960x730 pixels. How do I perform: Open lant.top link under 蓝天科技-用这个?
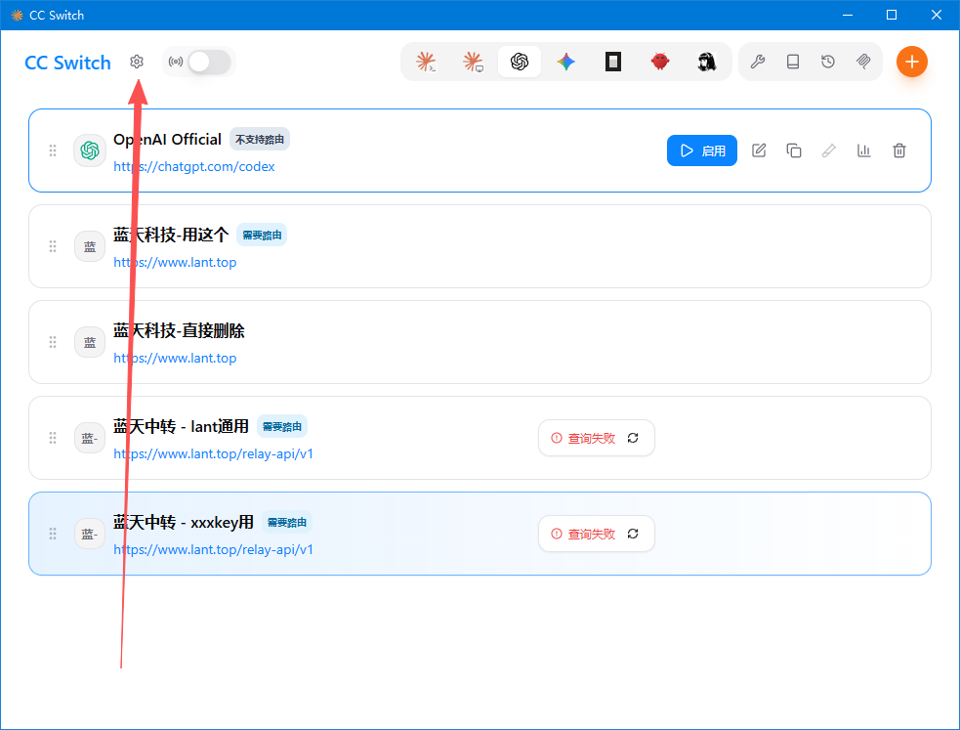(x=175, y=262)
